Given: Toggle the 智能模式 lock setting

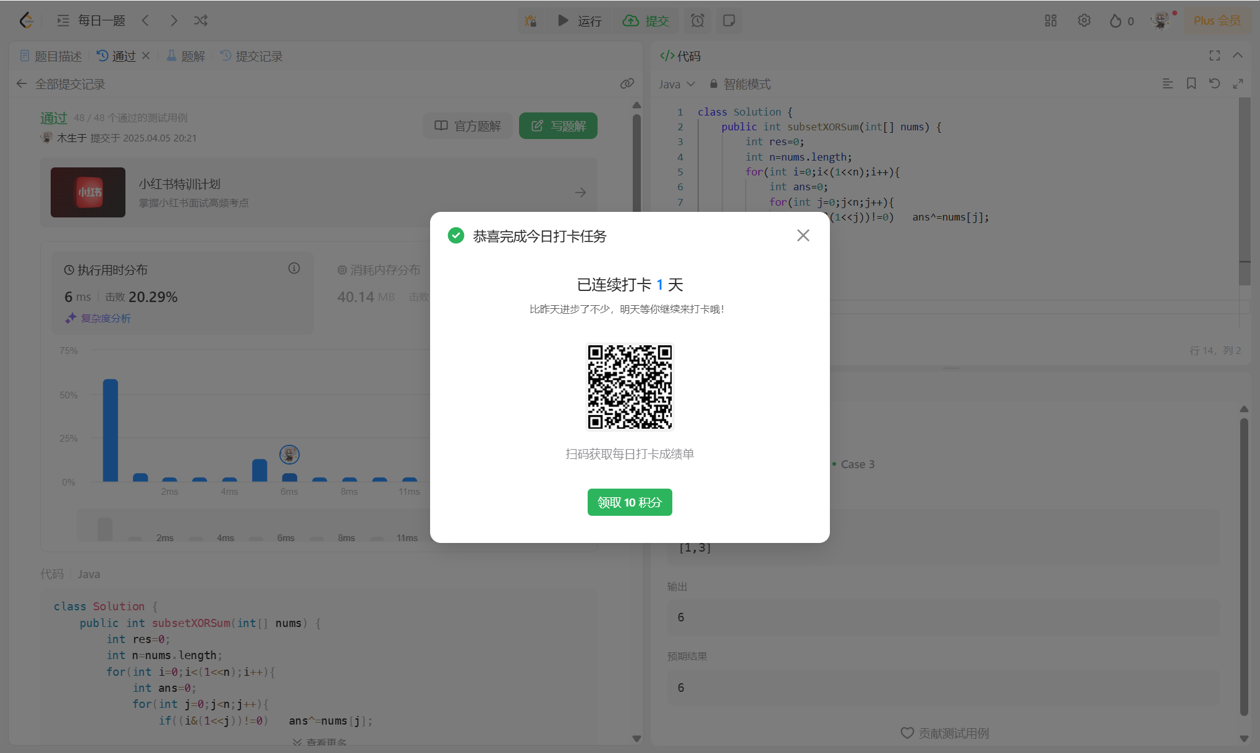Looking at the screenshot, I should pyautogui.click(x=740, y=84).
